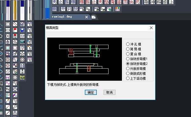
Task: Click the 模具类型 dialog title
Action: tap(52, 28)
